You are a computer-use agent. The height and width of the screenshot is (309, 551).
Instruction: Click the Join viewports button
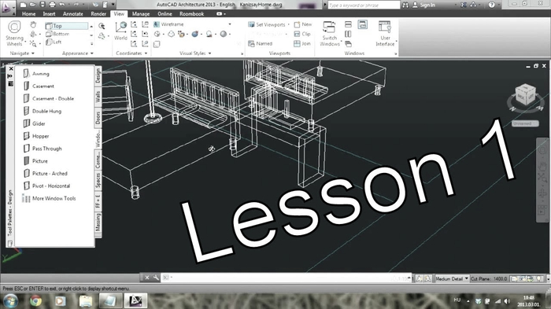tap(302, 43)
